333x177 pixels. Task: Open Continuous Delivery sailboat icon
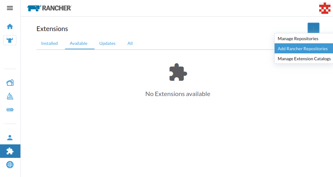click(x=10, y=96)
